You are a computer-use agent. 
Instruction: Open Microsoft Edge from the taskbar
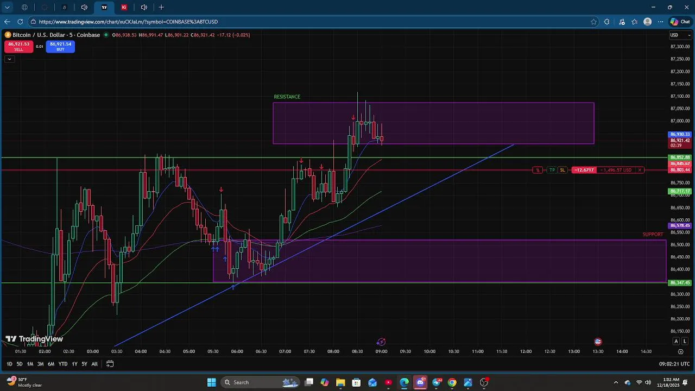click(405, 382)
